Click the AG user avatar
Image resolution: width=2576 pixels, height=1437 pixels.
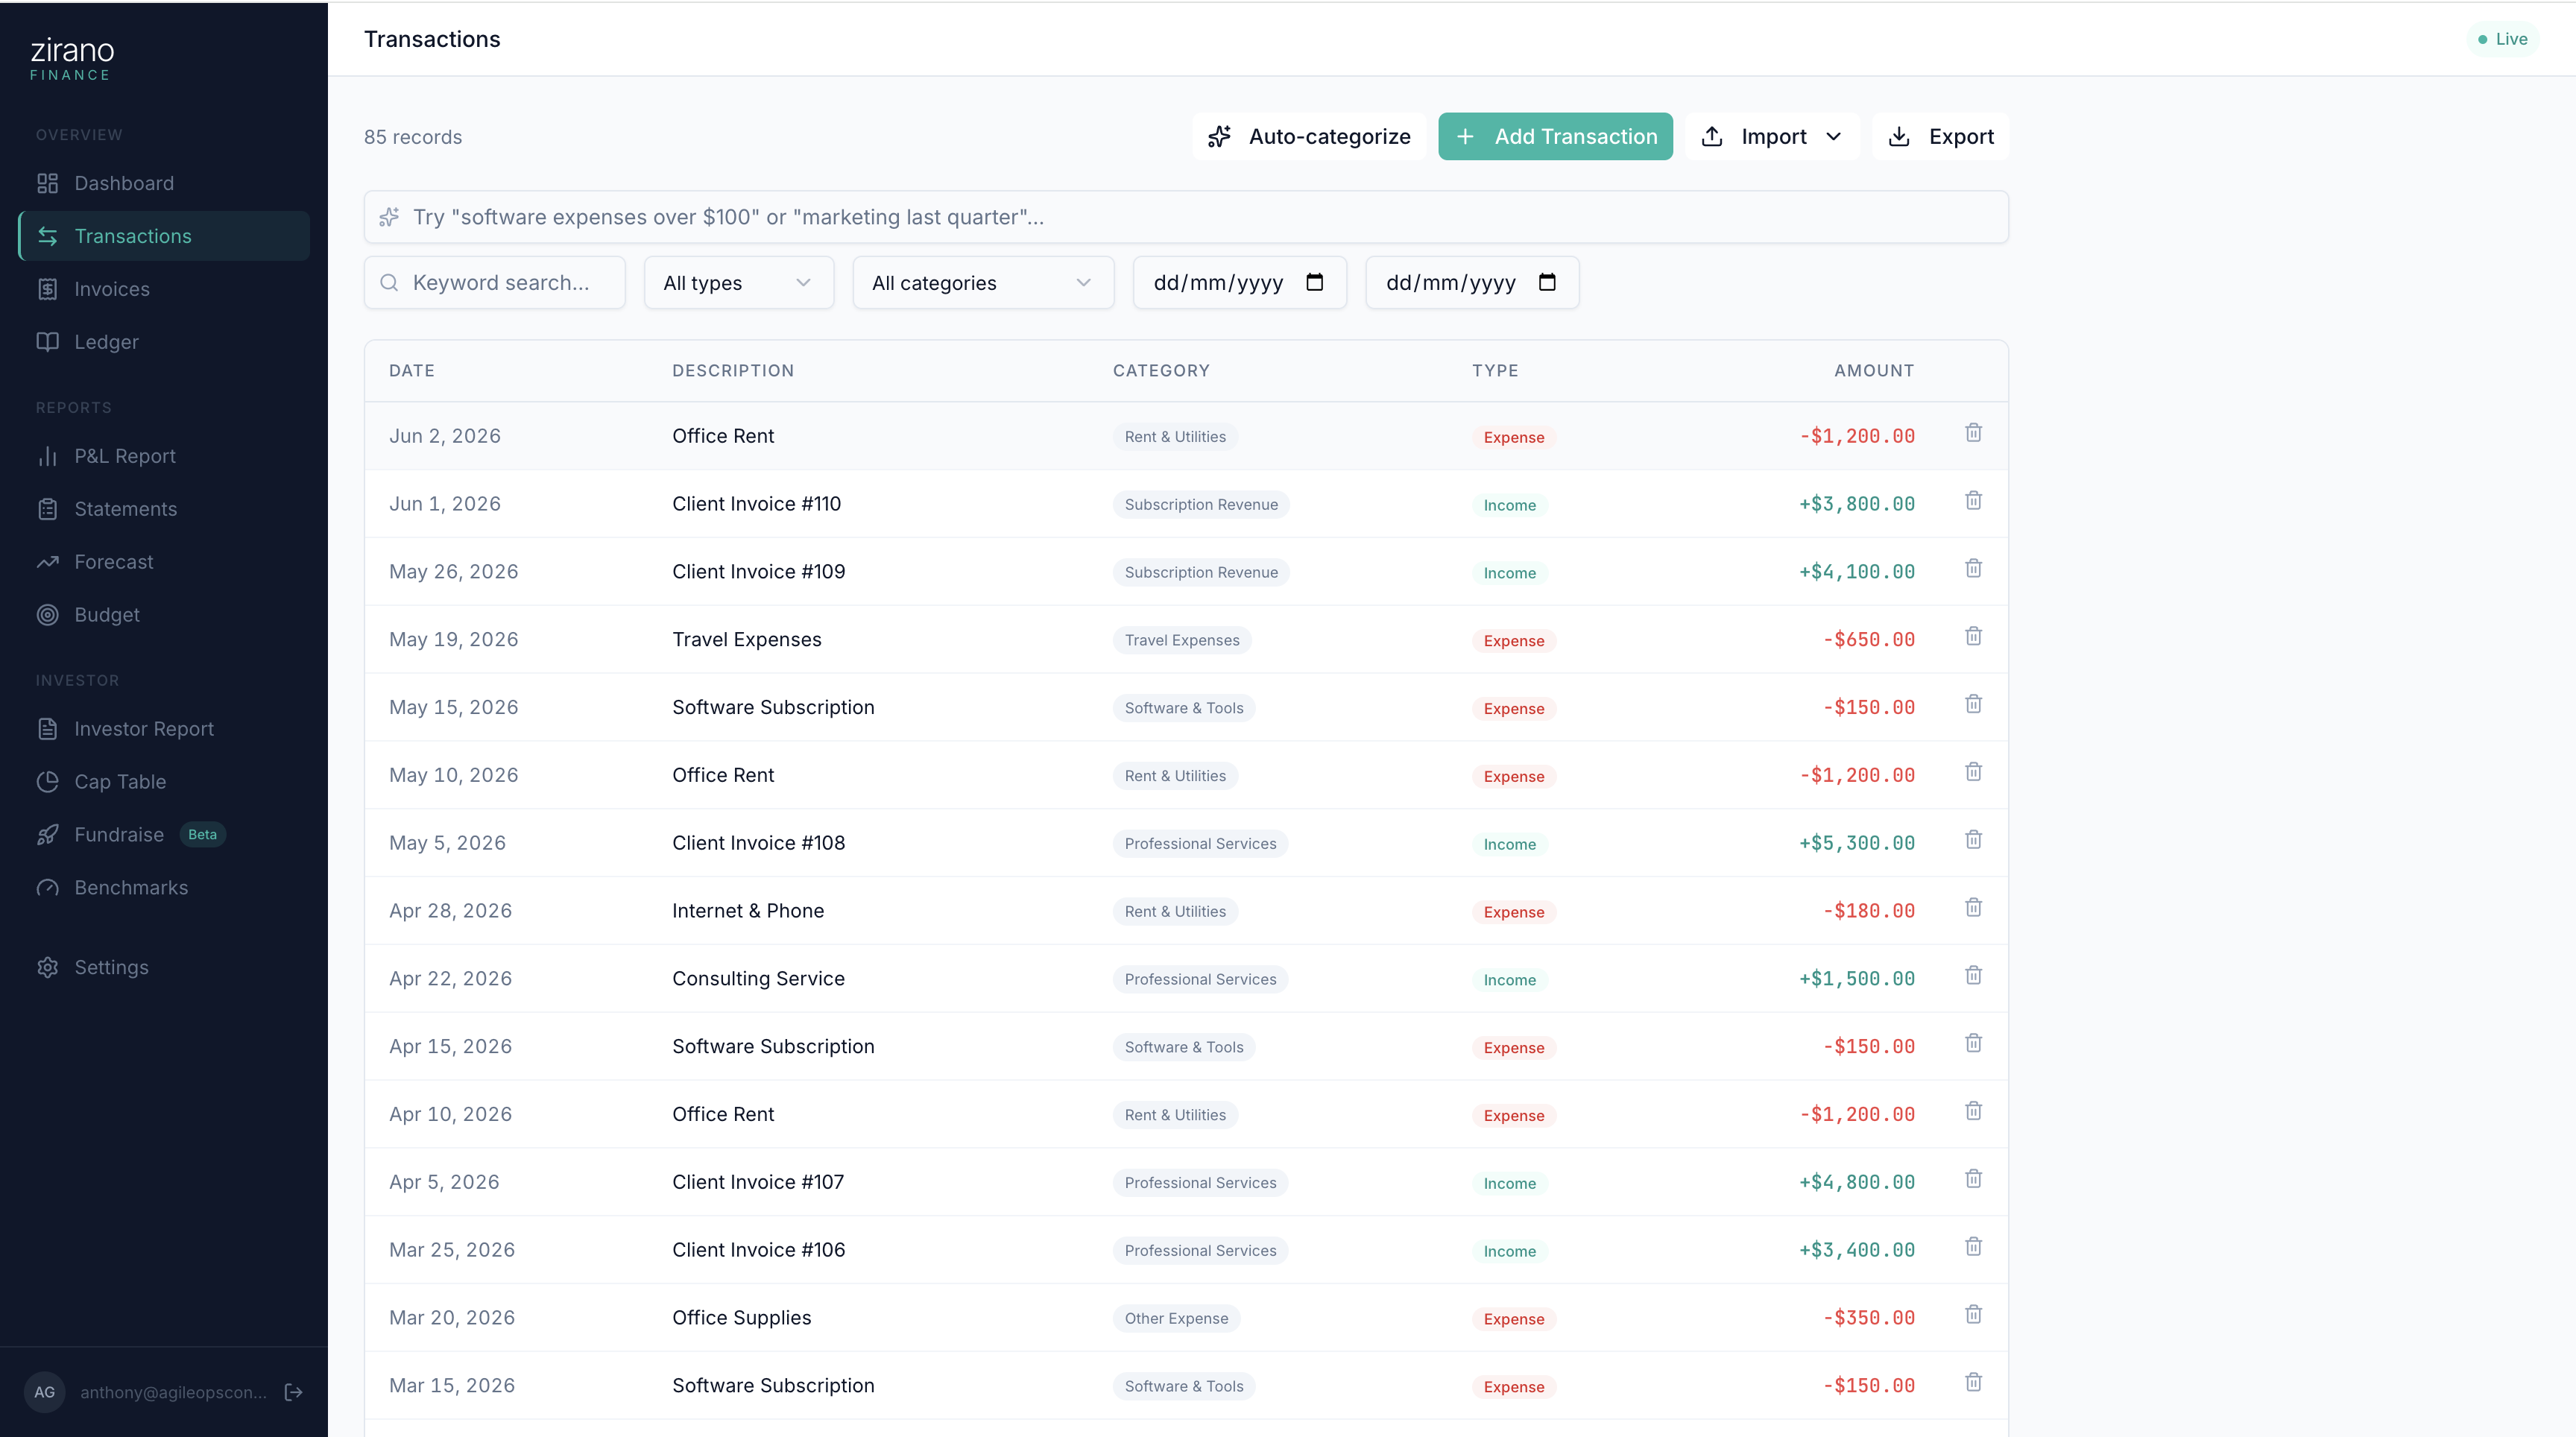(44, 1392)
